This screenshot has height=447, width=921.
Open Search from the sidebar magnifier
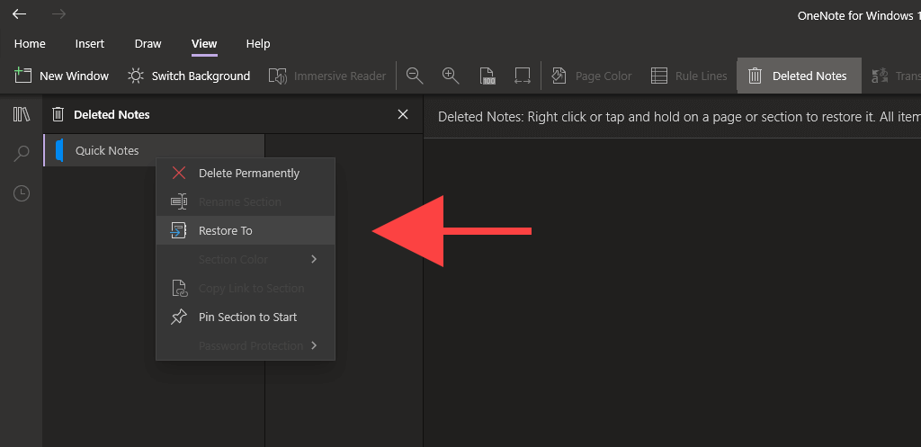(22, 154)
